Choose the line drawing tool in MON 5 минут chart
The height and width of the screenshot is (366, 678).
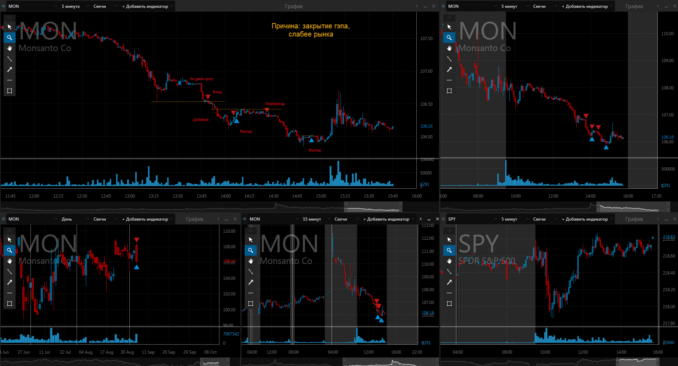point(449,59)
